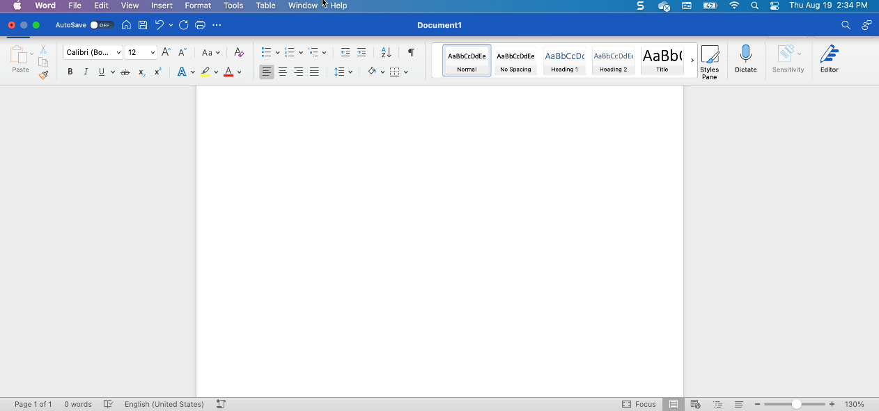
Task: Click the 0 words count in status bar
Action: [78, 404]
